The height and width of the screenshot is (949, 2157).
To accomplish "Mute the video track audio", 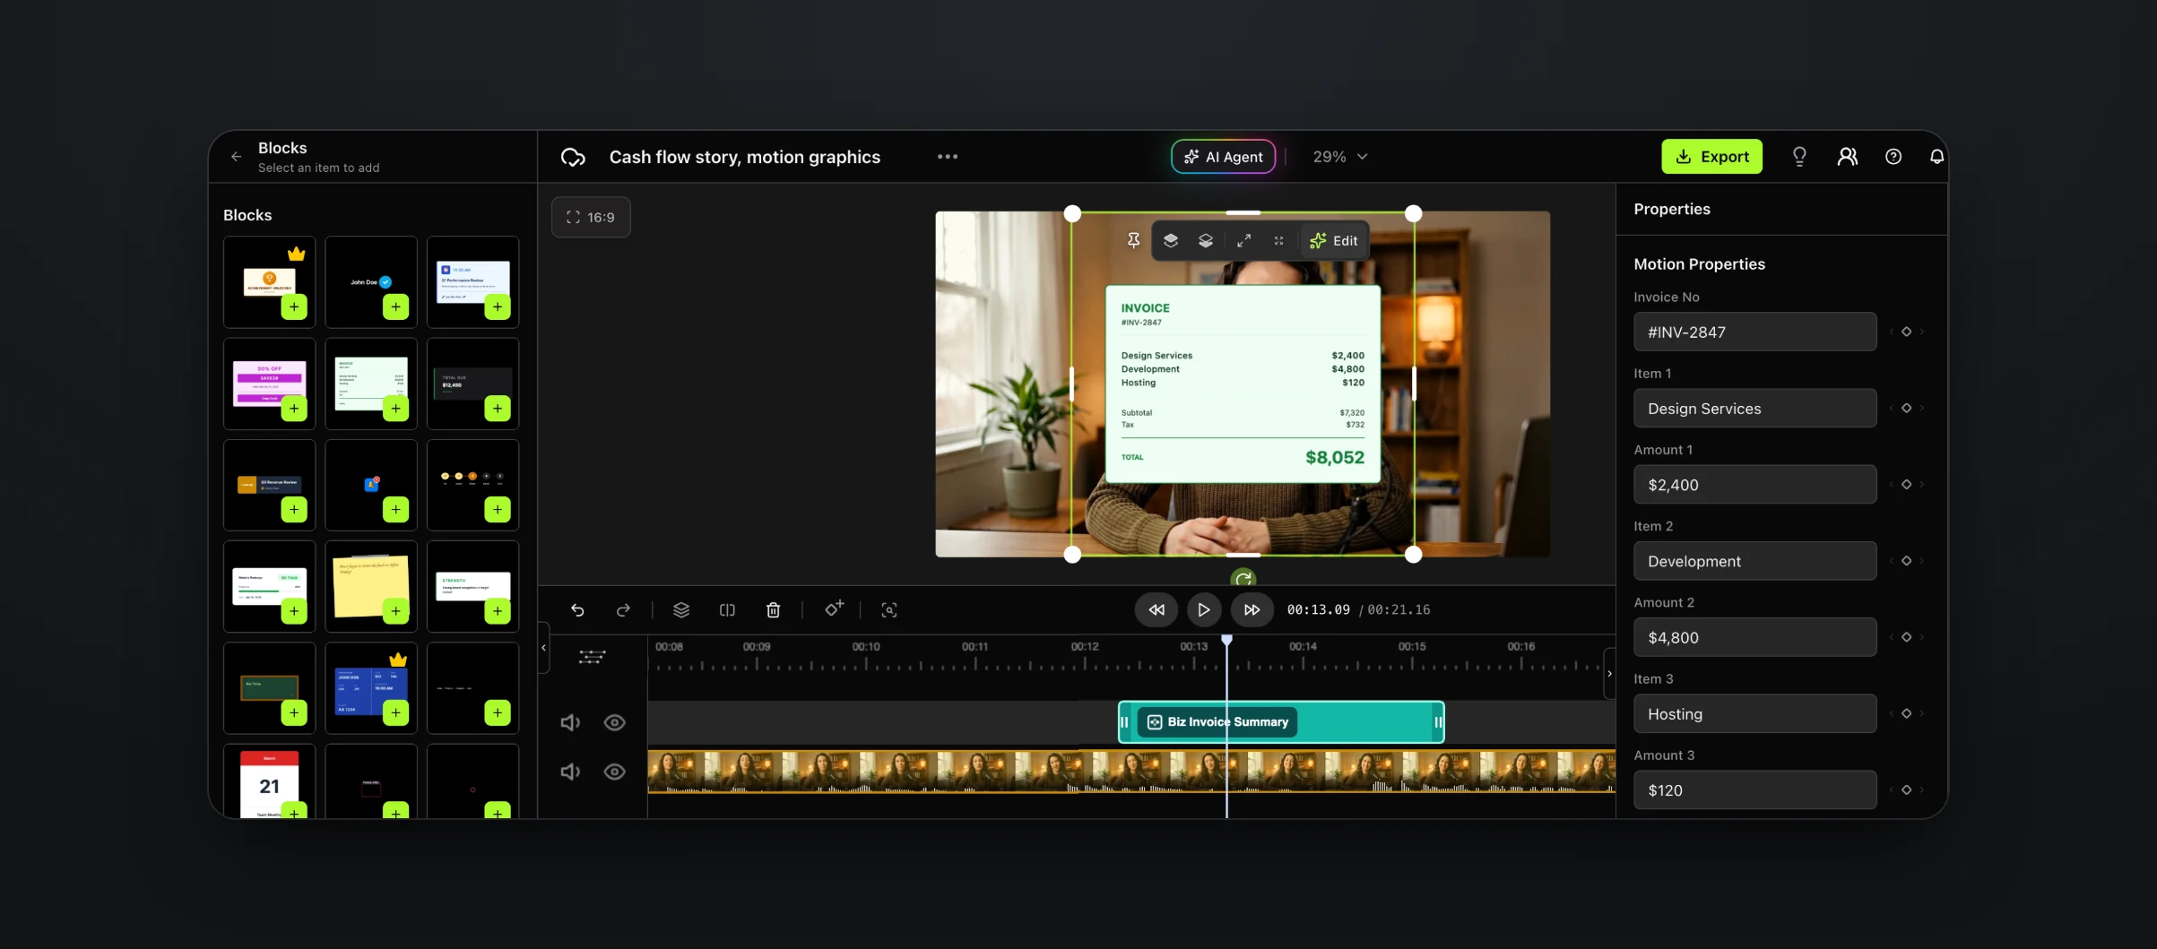I will tap(570, 772).
